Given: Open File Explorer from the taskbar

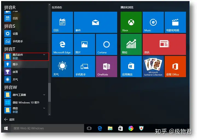Looking at the screenshot, I should (x=110, y=128).
